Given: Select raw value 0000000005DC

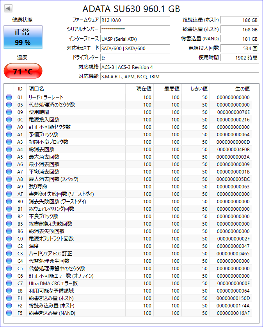Looking at the screenshot, I should [233, 179].
